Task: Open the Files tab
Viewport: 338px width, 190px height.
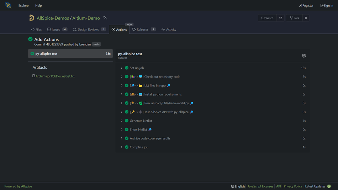Action: click(36, 30)
